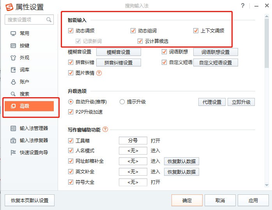This screenshot has width=272, height=210.
Task: Click scrollbar up arrow
Action: pyautogui.click(x=267, y=16)
